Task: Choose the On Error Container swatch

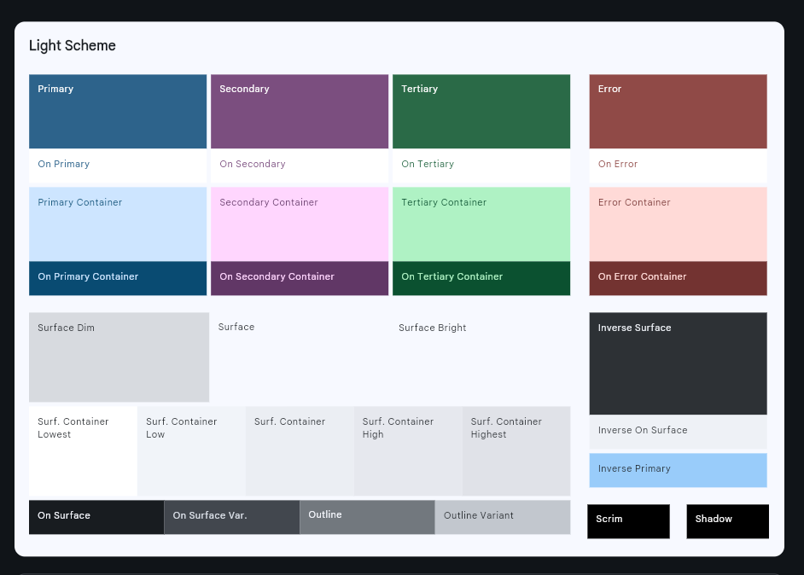Action: point(678,278)
